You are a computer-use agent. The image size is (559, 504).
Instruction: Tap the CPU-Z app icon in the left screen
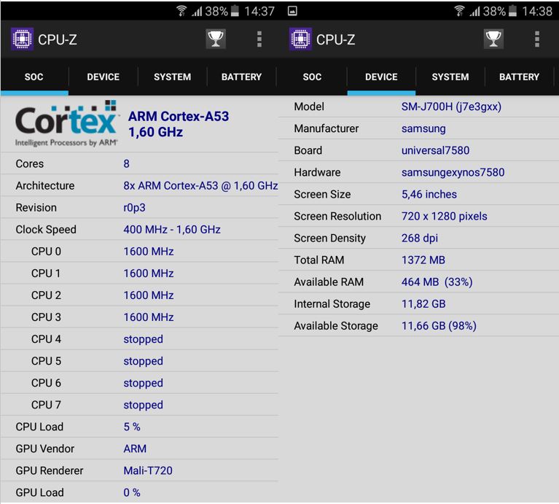click(x=22, y=39)
